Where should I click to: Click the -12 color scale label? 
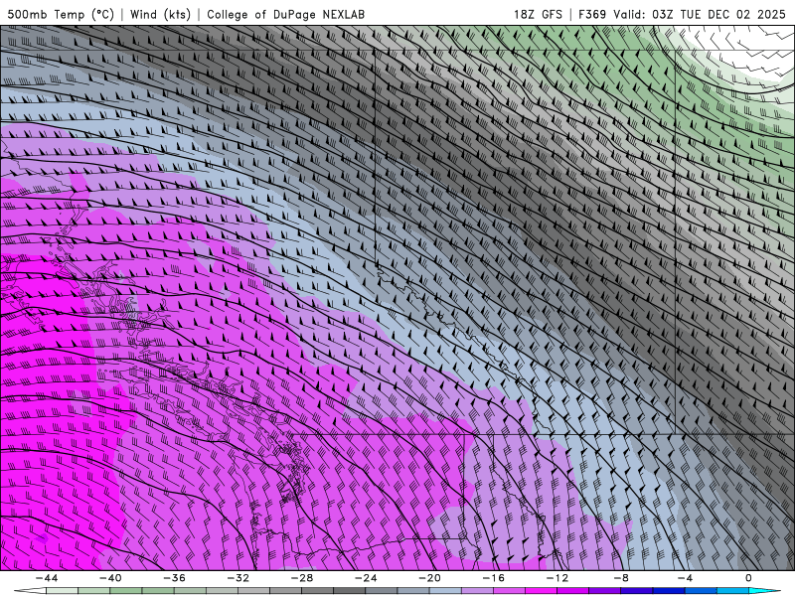pyautogui.click(x=557, y=578)
